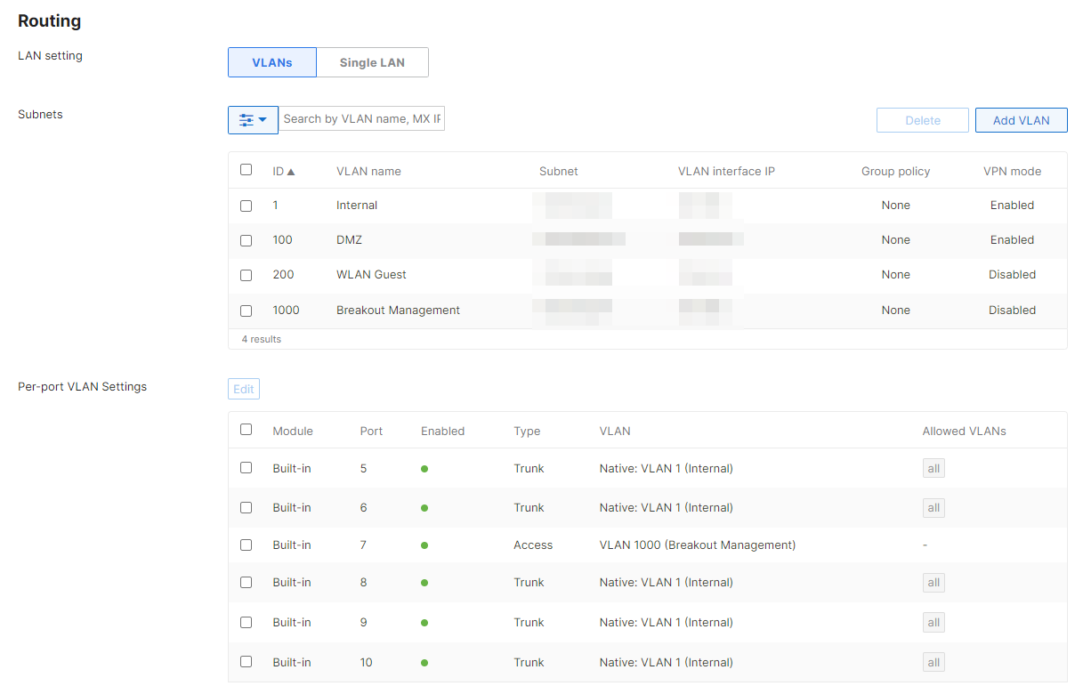Click the green enabled indicator for port 5
The width and height of the screenshot is (1091, 694).
(x=424, y=468)
